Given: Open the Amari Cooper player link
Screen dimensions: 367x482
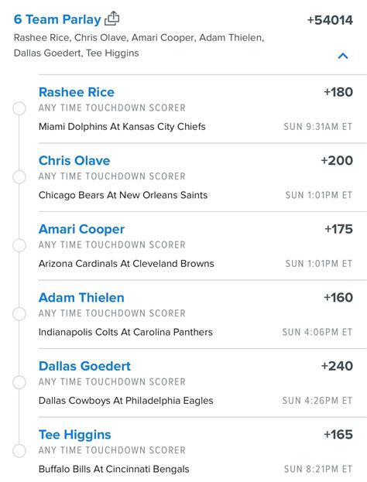Looking at the screenshot, I should (x=81, y=229).
